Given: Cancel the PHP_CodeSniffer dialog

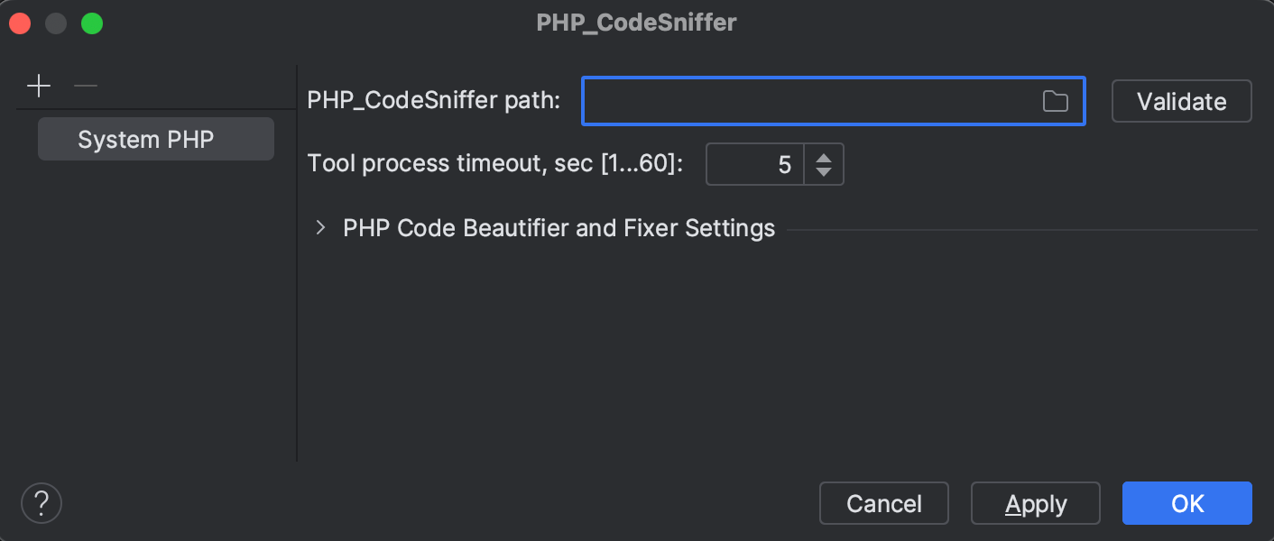Looking at the screenshot, I should pyautogui.click(x=883, y=503).
